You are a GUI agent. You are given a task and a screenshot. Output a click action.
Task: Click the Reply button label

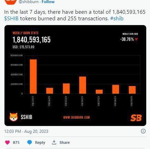point(40,142)
